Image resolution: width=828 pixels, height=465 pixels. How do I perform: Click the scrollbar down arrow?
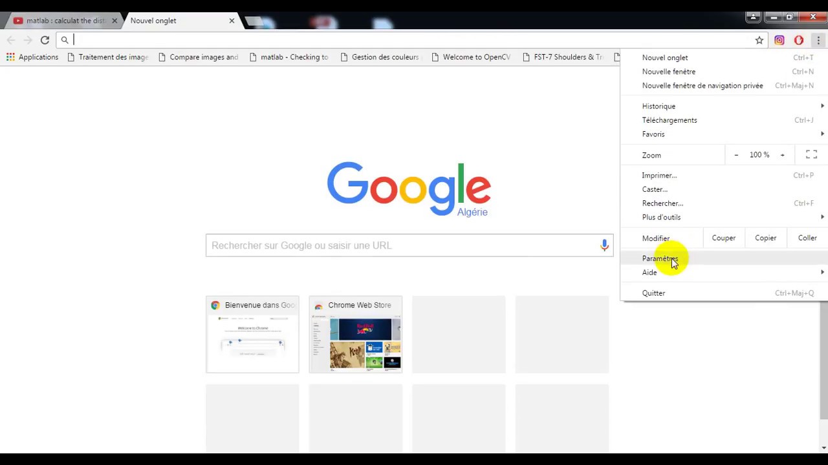(x=823, y=448)
